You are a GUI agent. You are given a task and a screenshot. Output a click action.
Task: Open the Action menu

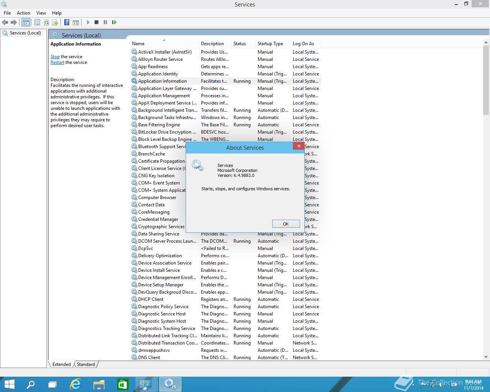pyautogui.click(x=23, y=13)
